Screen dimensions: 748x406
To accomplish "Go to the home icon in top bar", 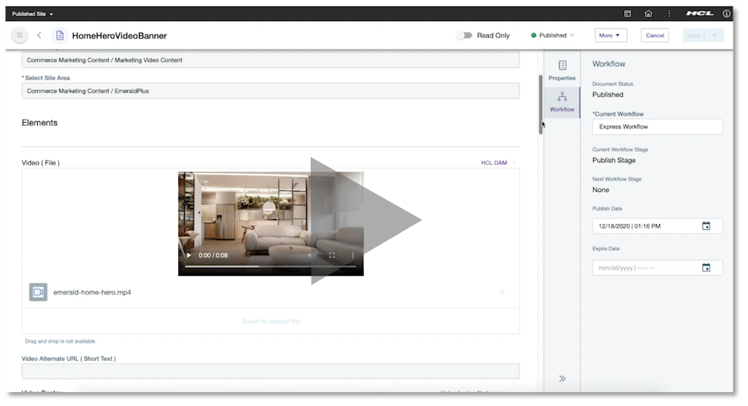I will pyautogui.click(x=648, y=14).
